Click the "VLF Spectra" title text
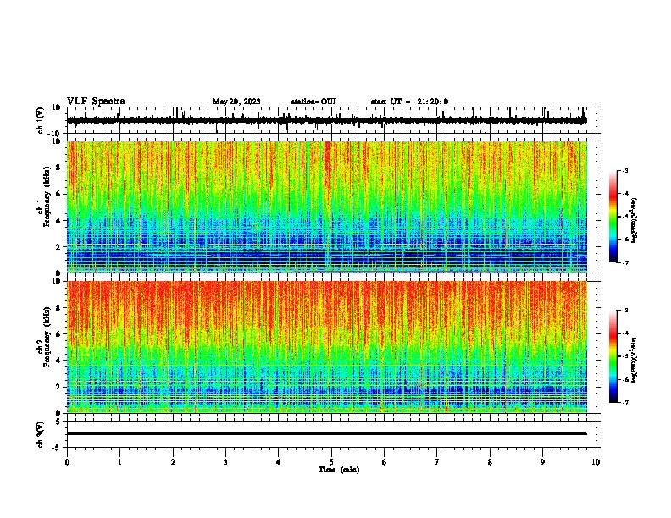 pos(96,102)
